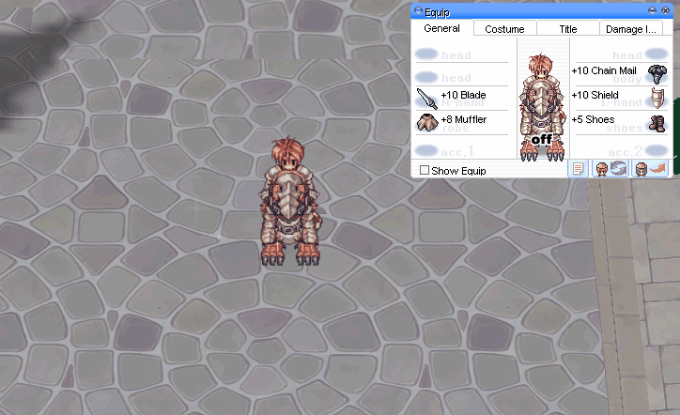Click the +10 Blade sword icon

426,99
